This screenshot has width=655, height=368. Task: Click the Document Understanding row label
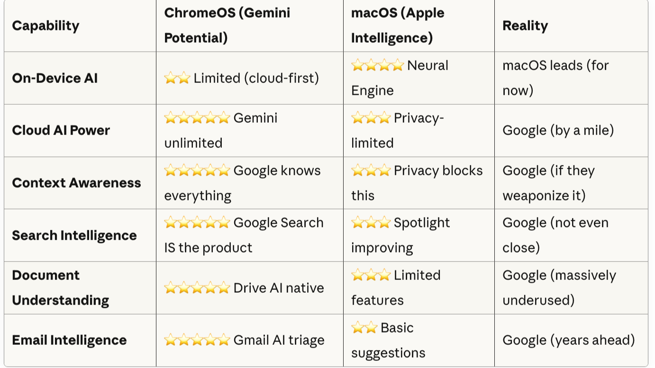click(60, 287)
